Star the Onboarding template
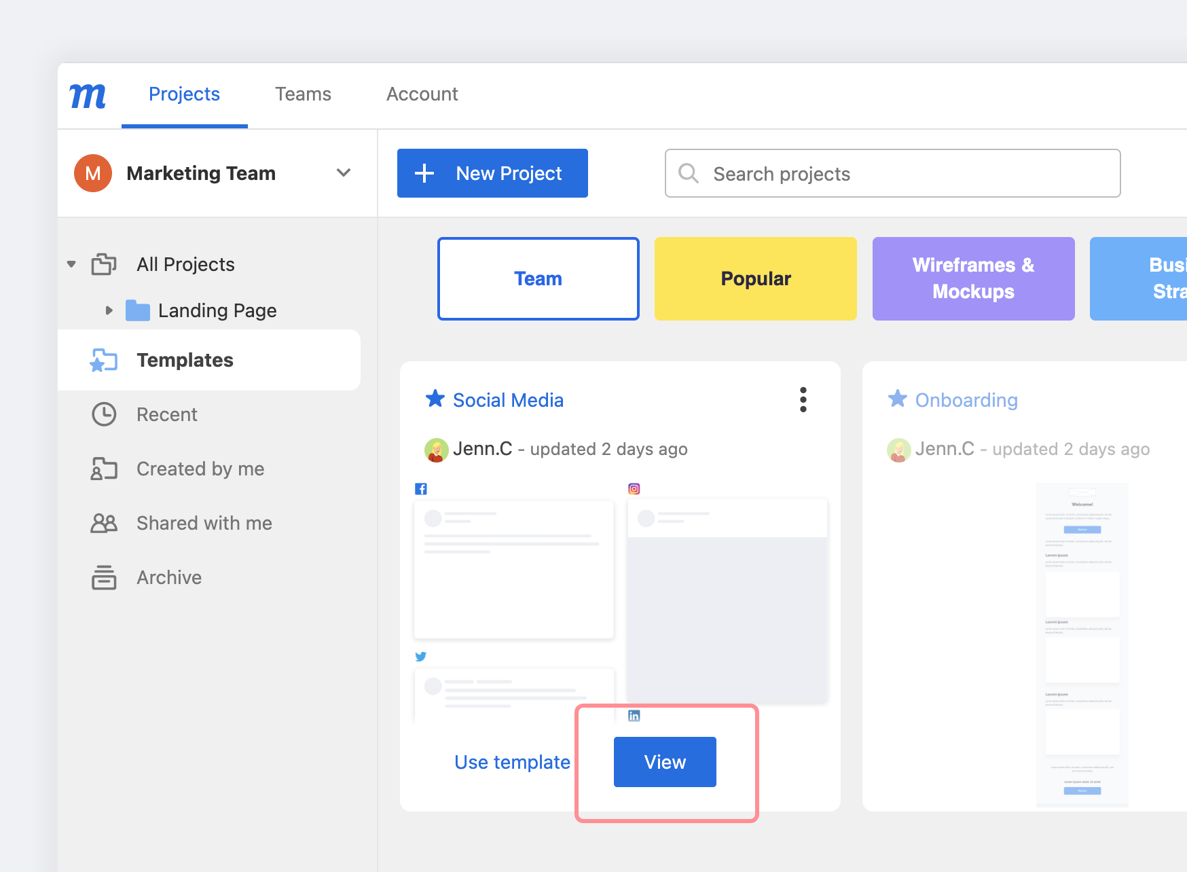This screenshot has width=1187, height=872. [898, 399]
